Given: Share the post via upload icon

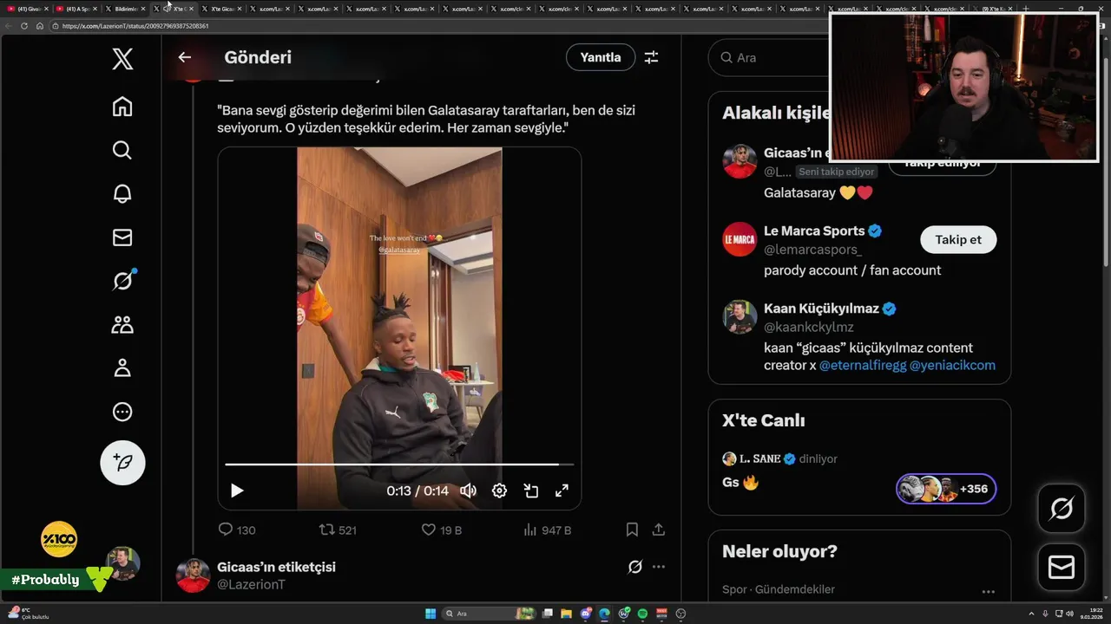Looking at the screenshot, I should point(659,530).
